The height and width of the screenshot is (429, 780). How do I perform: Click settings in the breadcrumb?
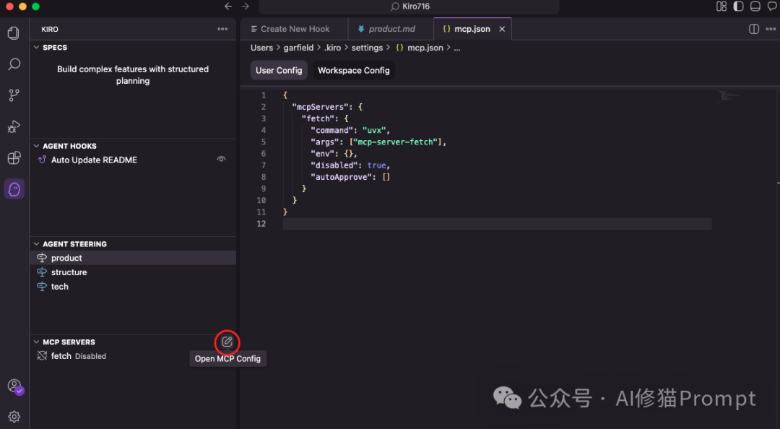(367, 48)
